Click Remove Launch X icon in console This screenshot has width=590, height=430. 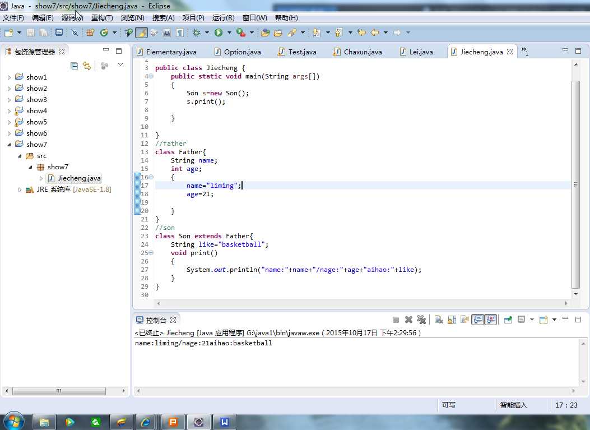click(408, 320)
